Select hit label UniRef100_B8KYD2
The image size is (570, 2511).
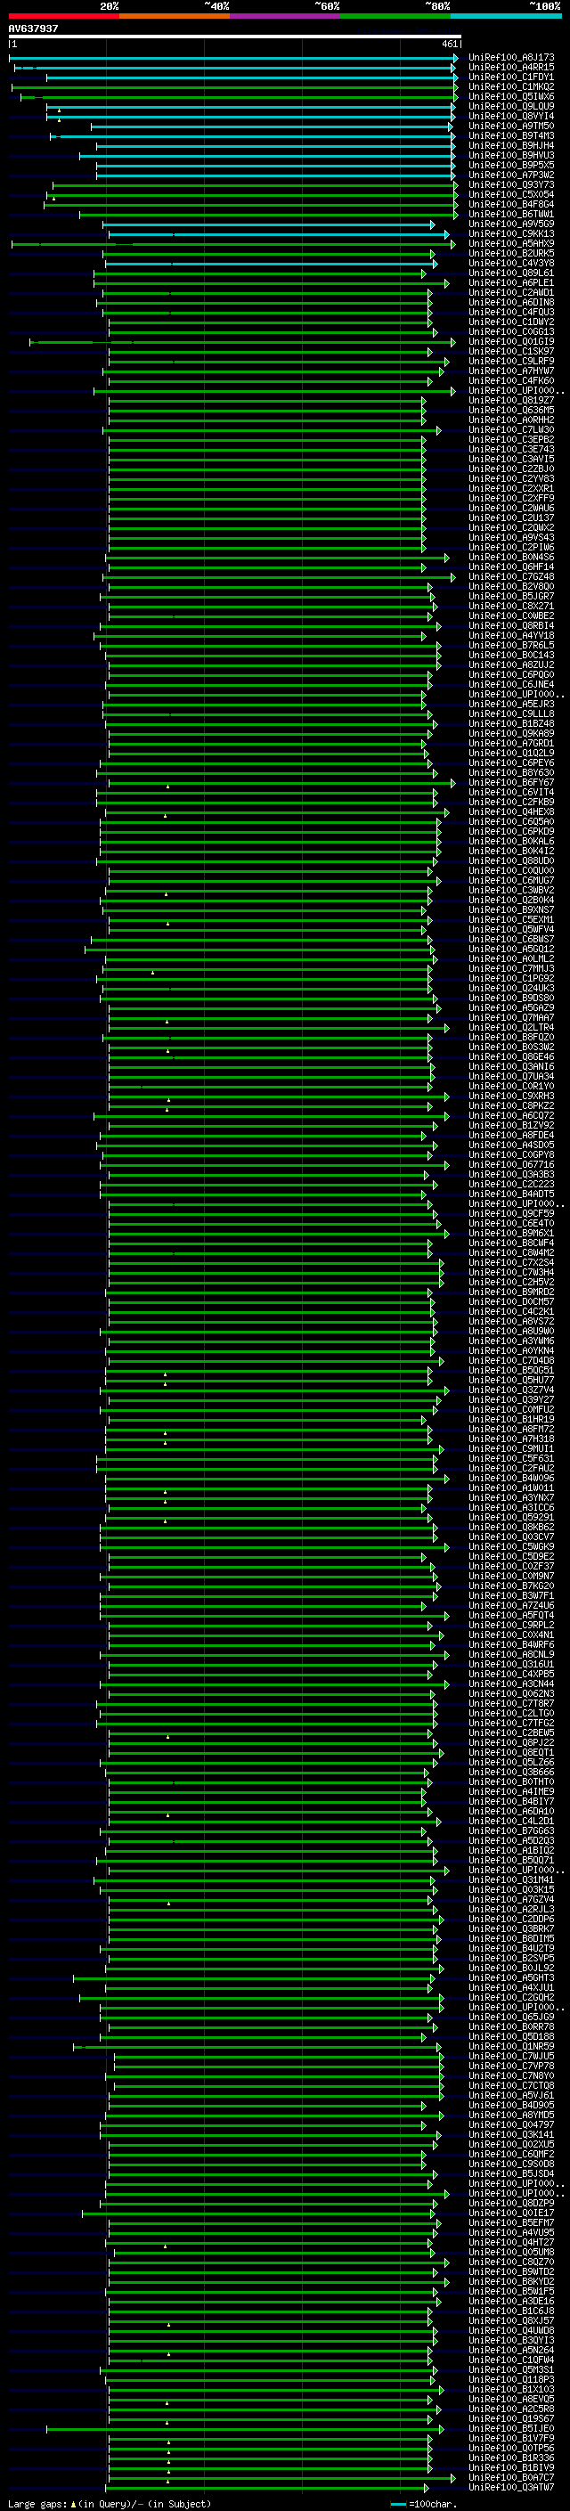511,2281
